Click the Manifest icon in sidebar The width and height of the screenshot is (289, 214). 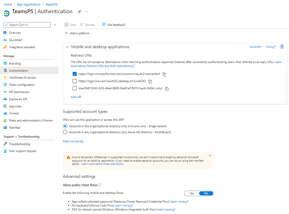[5, 128]
